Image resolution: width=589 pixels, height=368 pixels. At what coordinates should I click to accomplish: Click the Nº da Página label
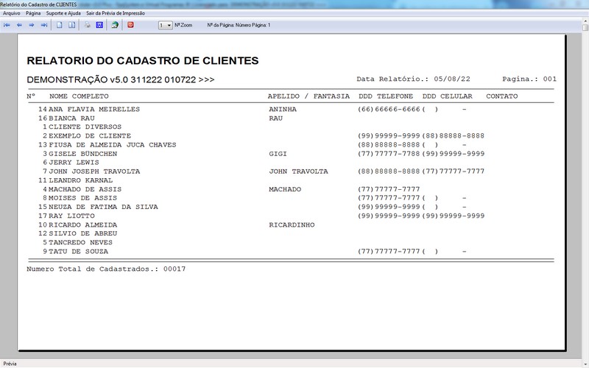point(239,25)
